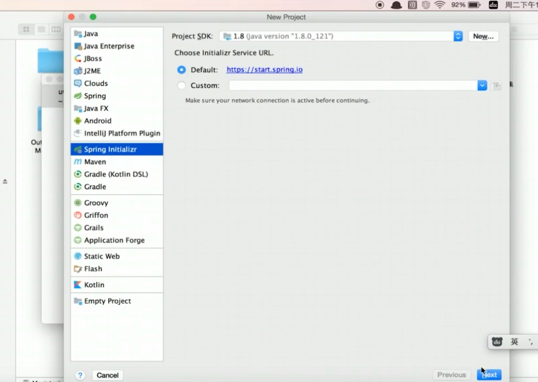Click the Baidu input method logo
538x382 pixels.
click(497, 342)
